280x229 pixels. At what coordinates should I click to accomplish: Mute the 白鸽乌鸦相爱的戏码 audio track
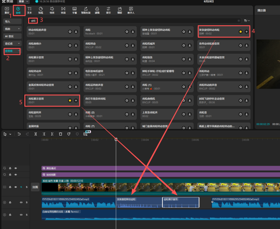pyautogui.click(x=21, y=215)
